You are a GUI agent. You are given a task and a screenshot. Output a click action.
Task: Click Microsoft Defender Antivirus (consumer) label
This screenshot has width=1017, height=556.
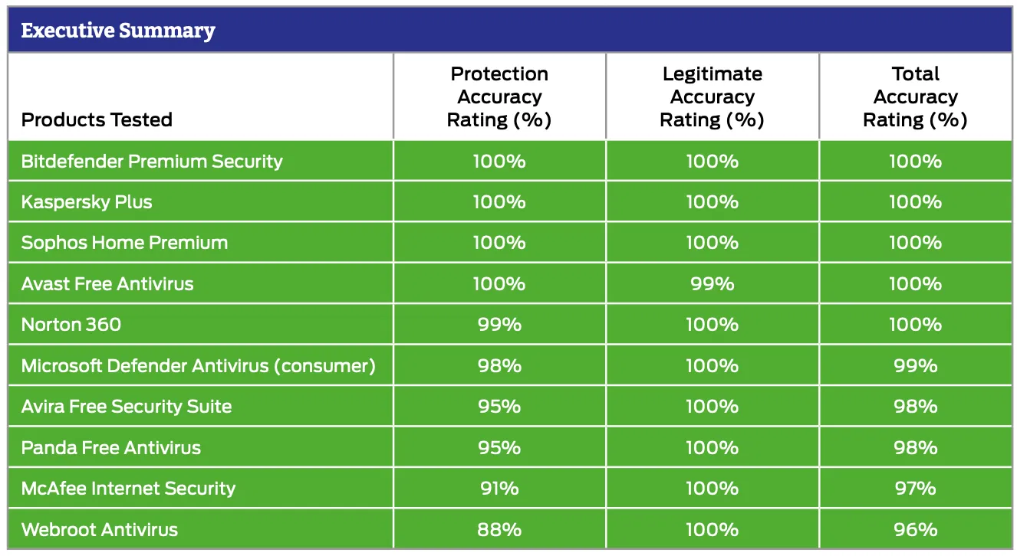pos(199,366)
